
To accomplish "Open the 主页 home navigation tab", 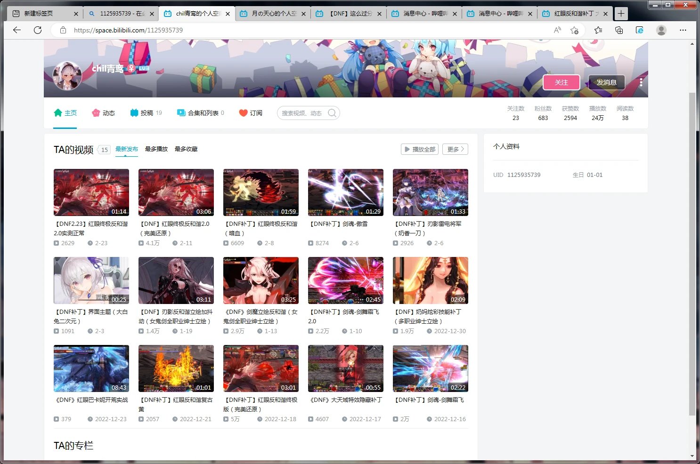I will [65, 113].
